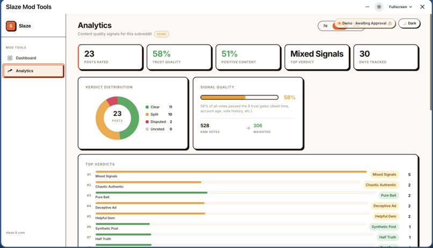Click the 58% Signal Quality percentage

point(290,97)
